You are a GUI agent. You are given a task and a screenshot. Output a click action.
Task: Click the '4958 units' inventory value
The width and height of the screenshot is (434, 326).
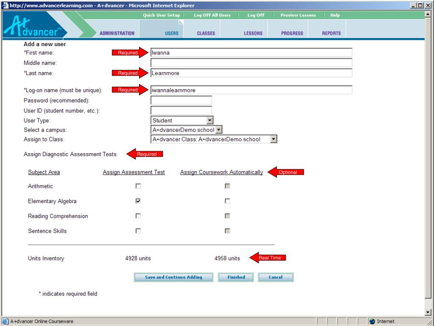click(x=227, y=259)
